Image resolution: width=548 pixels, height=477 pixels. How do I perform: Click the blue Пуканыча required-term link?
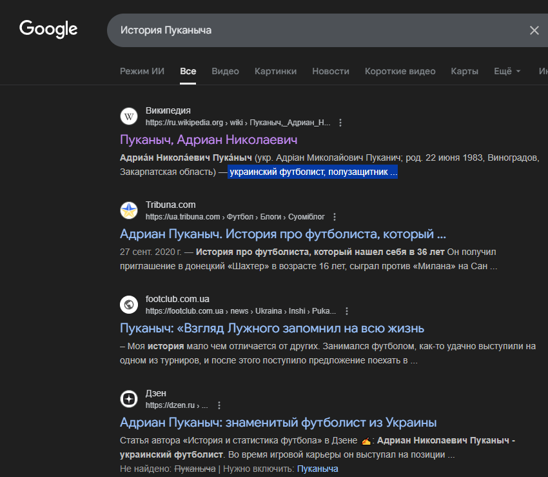[x=317, y=469]
